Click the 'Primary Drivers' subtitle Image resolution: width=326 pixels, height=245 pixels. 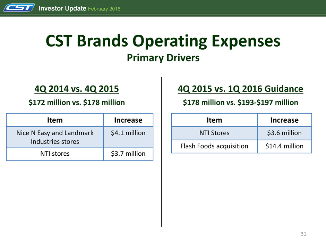(x=163, y=58)
